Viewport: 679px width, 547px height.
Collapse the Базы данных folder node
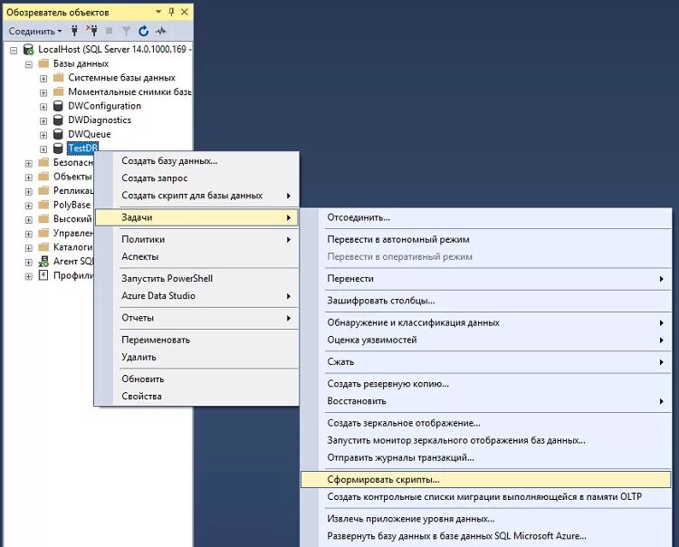(29, 64)
